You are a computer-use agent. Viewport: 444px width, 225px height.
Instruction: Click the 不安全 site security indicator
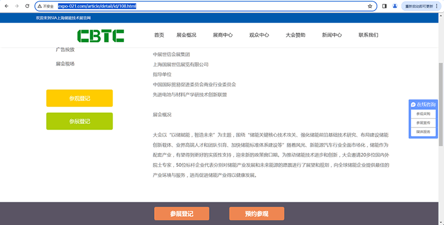click(x=46, y=6)
